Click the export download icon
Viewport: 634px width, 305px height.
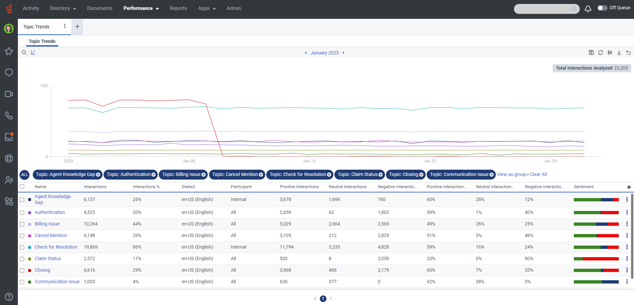pyautogui.click(x=619, y=52)
